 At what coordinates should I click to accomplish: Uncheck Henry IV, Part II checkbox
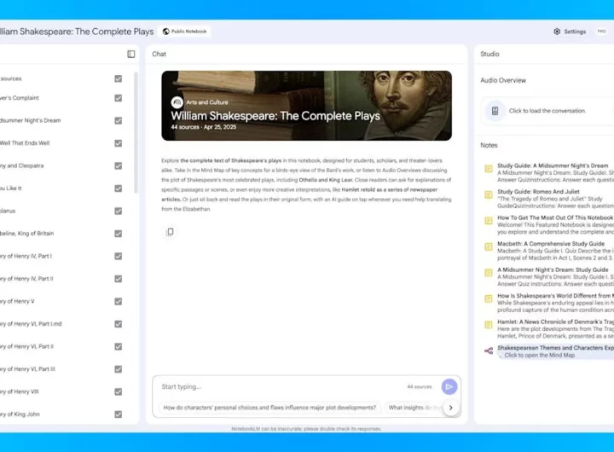pos(119,279)
